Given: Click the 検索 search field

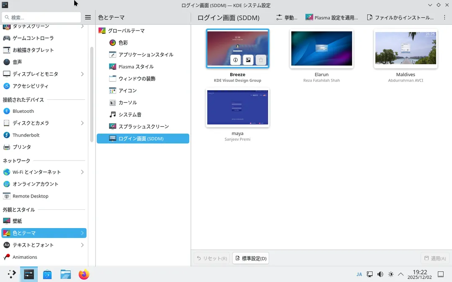Looking at the screenshot, I should pos(41,17).
